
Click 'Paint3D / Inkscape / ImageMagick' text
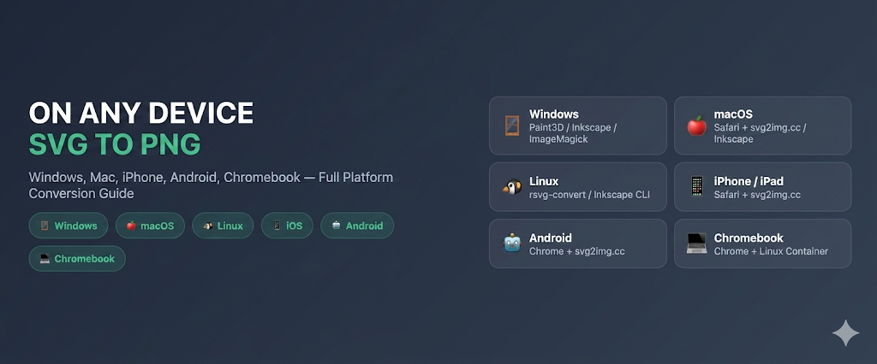tap(573, 133)
